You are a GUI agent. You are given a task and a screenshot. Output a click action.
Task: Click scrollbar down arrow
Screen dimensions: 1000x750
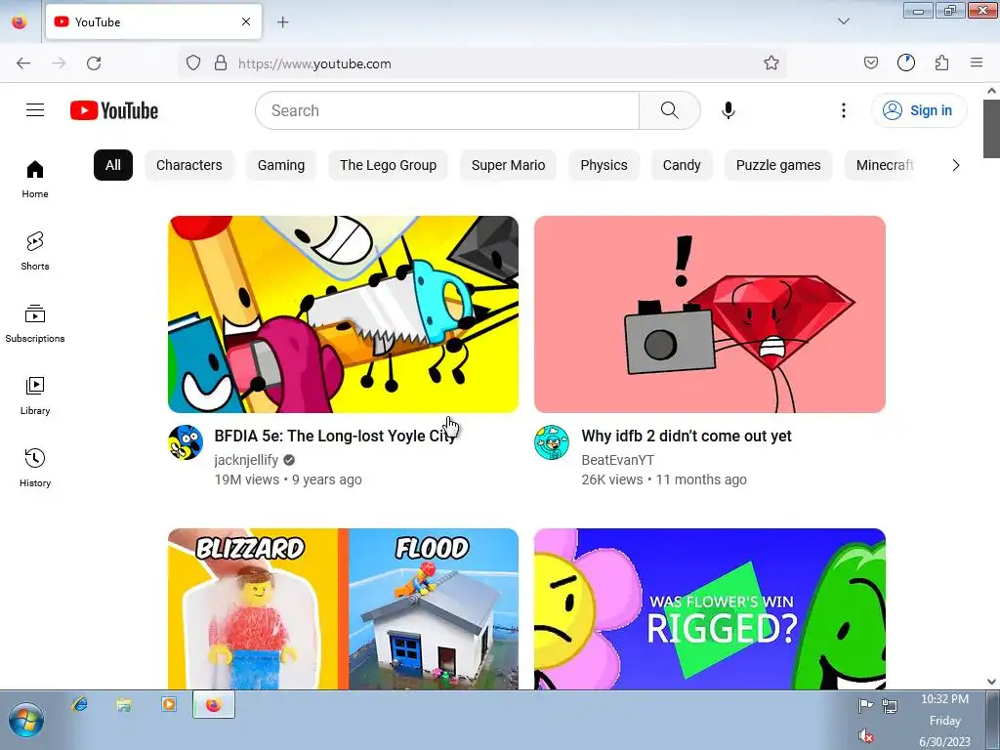click(991, 681)
